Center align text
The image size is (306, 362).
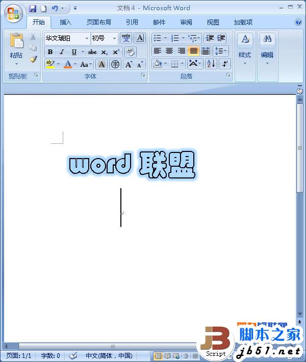point(169,51)
